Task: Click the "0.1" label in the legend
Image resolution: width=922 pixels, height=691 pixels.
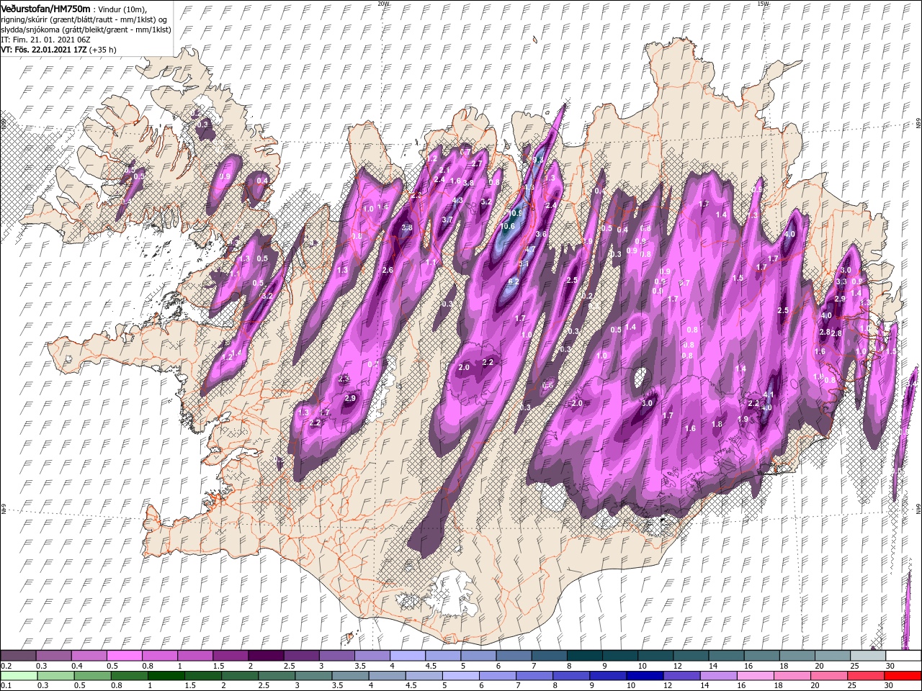Action: pos(6,686)
